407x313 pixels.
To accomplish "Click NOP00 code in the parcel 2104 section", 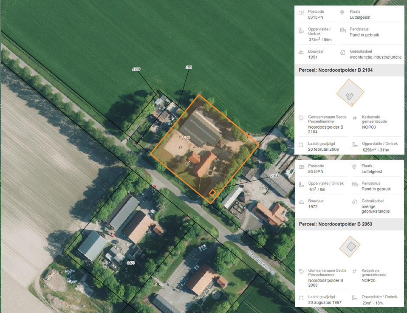I will [369, 127].
